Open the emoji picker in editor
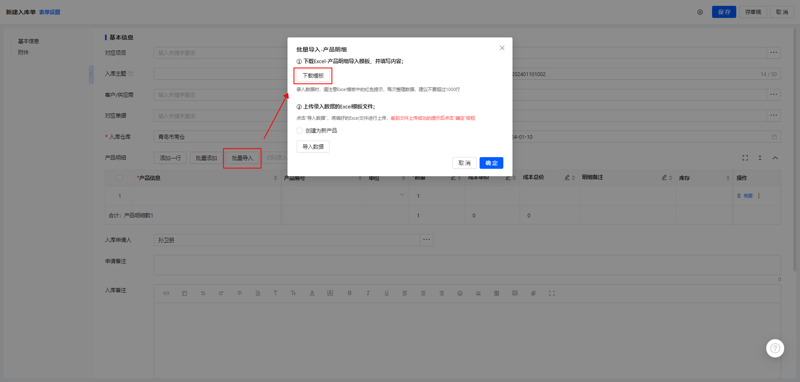The image size is (800, 382). [460, 293]
